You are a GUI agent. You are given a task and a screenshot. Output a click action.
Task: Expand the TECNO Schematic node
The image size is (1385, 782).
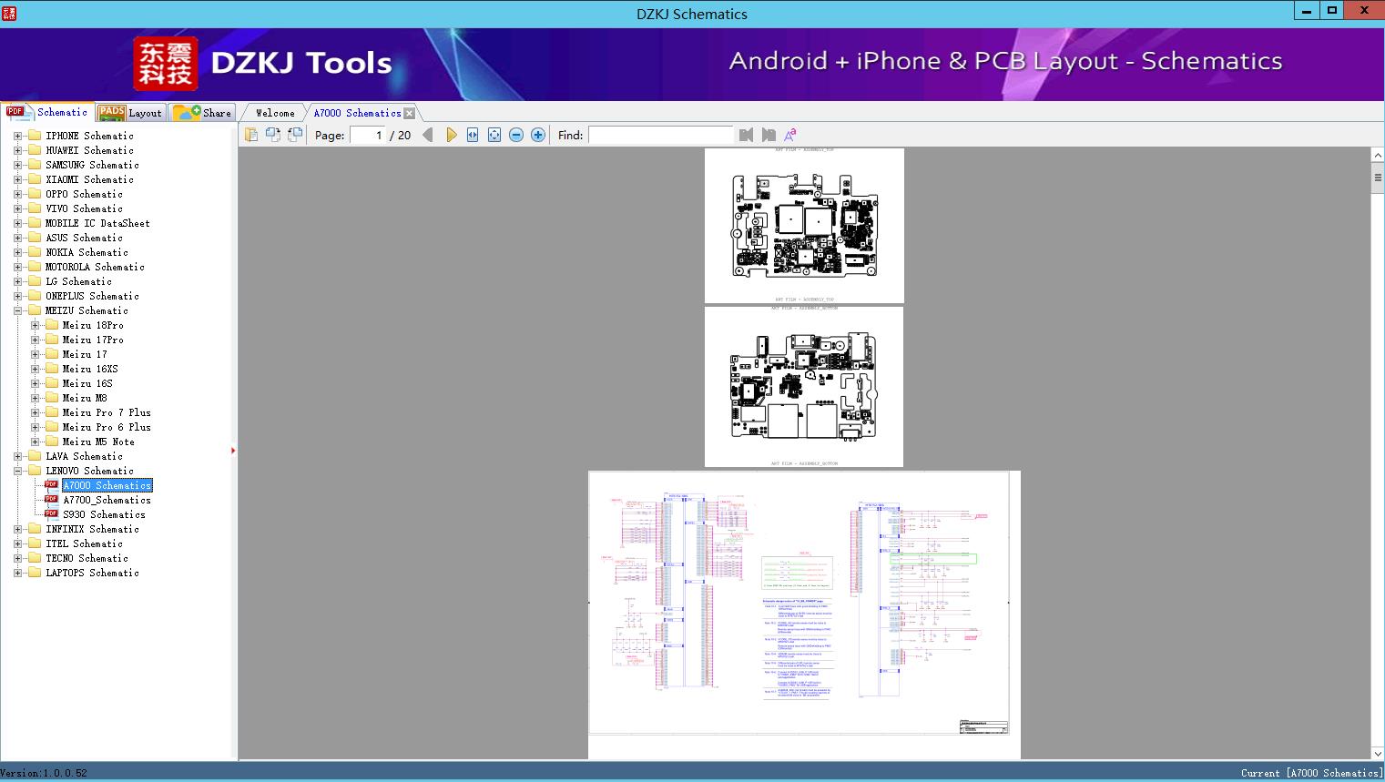point(17,558)
